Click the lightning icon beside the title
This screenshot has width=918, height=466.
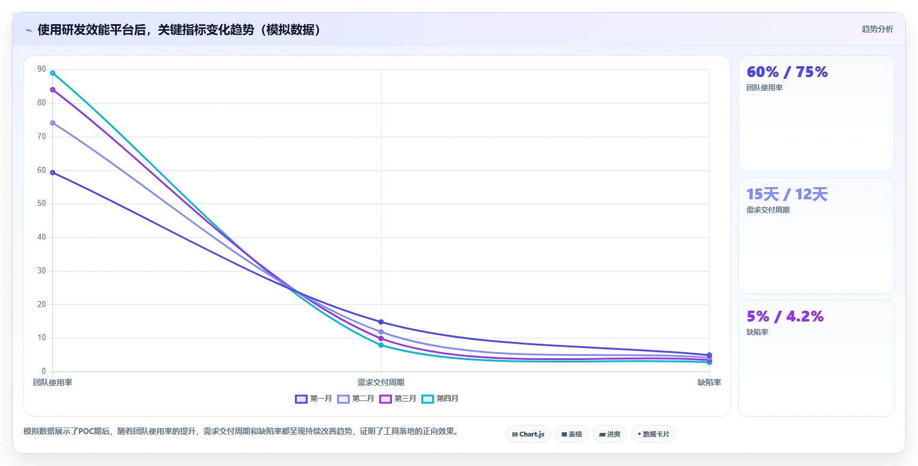[29, 30]
